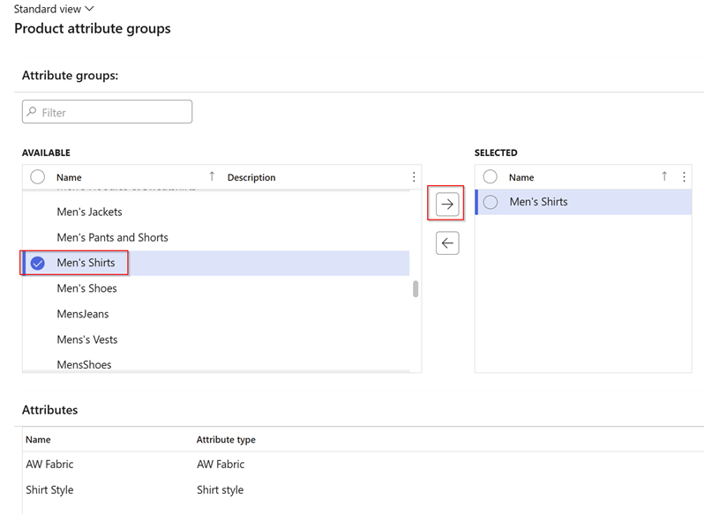The image size is (704, 514).
Task: Click Attribute type column header
Action: point(226,440)
